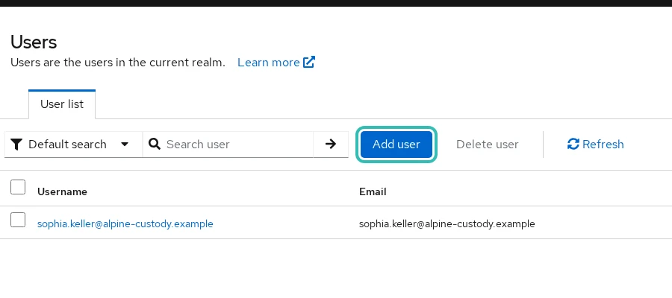Check the box for sophia.keller row
The height and width of the screenshot is (298, 672).
[18, 220]
